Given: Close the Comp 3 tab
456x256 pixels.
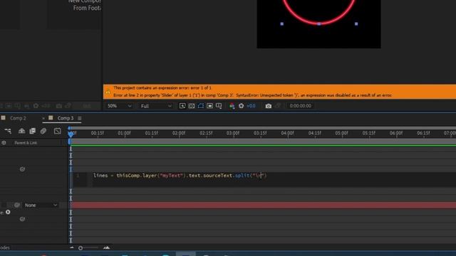Looking at the screenshot, I should (x=43, y=118).
